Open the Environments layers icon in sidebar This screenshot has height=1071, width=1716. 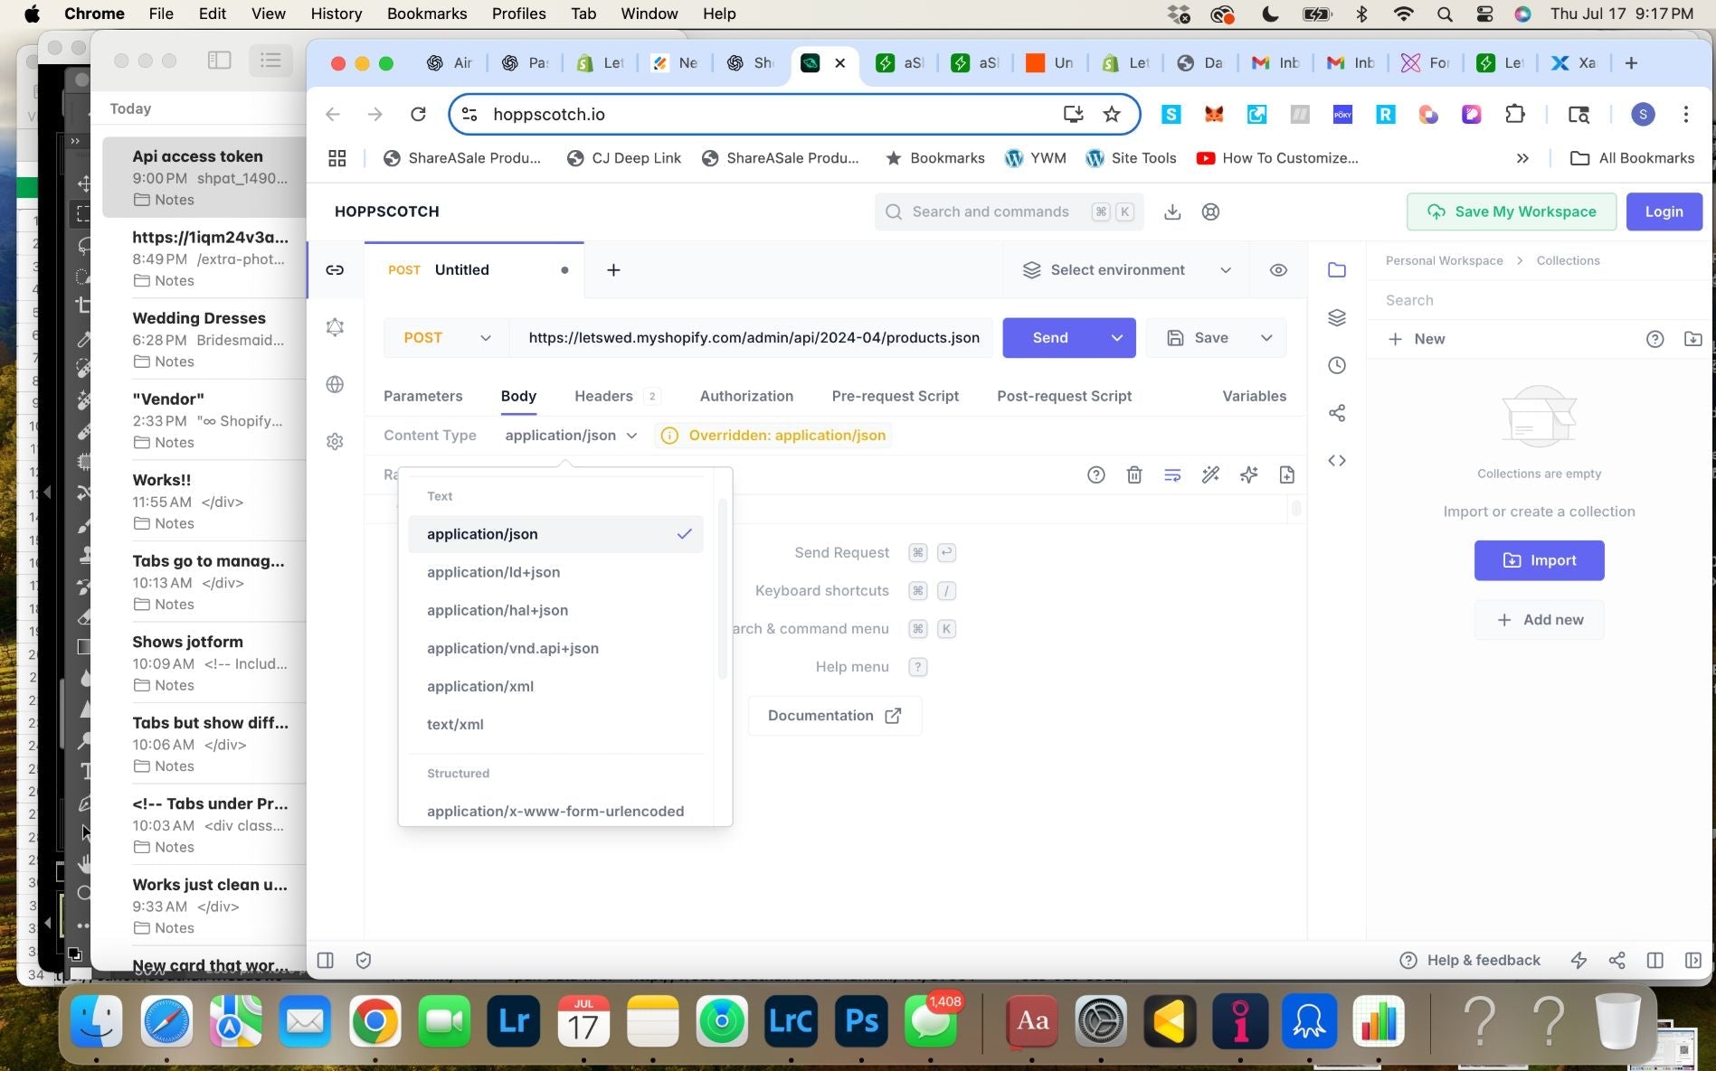(x=1336, y=317)
